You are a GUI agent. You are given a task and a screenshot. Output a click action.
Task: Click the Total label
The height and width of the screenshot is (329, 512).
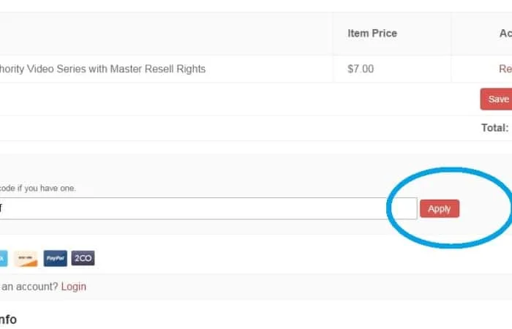pos(494,128)
